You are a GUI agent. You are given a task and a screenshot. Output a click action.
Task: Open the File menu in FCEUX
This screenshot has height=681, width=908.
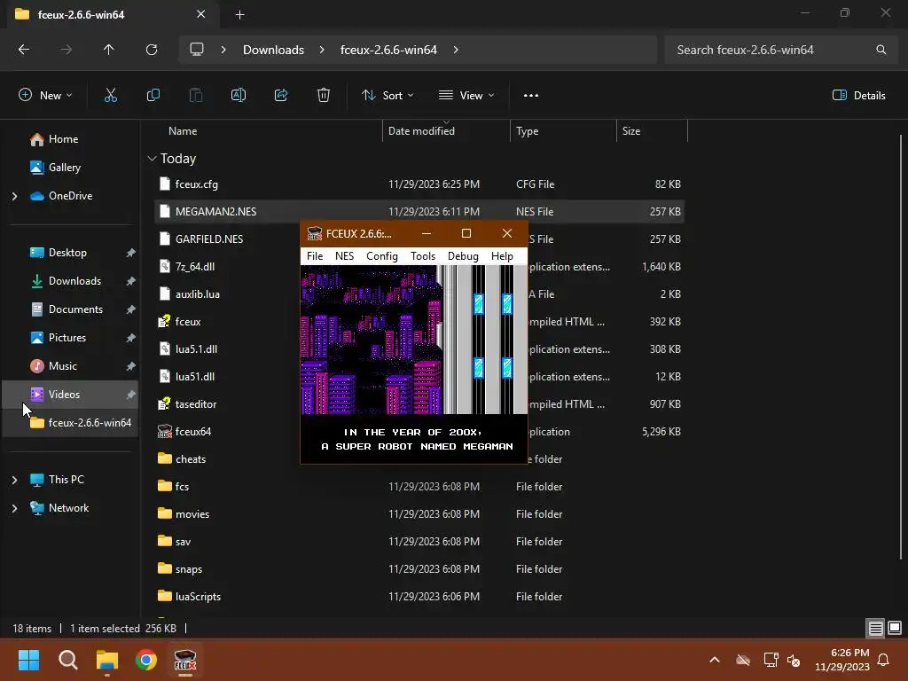pyautogui.click(x=315, y=256)
